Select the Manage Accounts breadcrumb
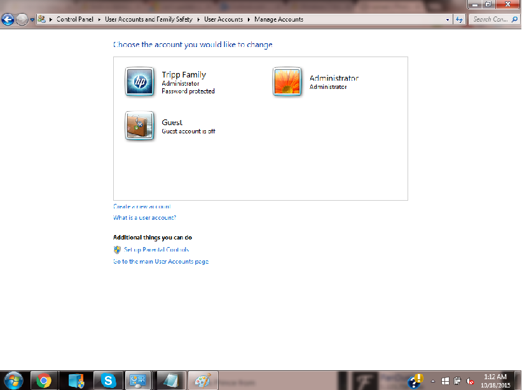Image resolution: width=522 pixels, height=390 pixels. coord(279,19)
